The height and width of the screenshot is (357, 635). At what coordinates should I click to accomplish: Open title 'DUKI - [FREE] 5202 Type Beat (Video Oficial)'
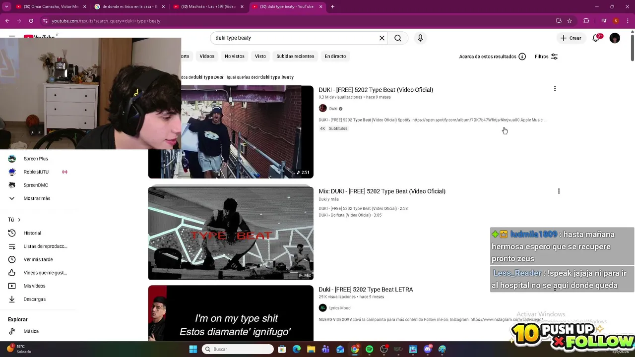pos(376,90)
